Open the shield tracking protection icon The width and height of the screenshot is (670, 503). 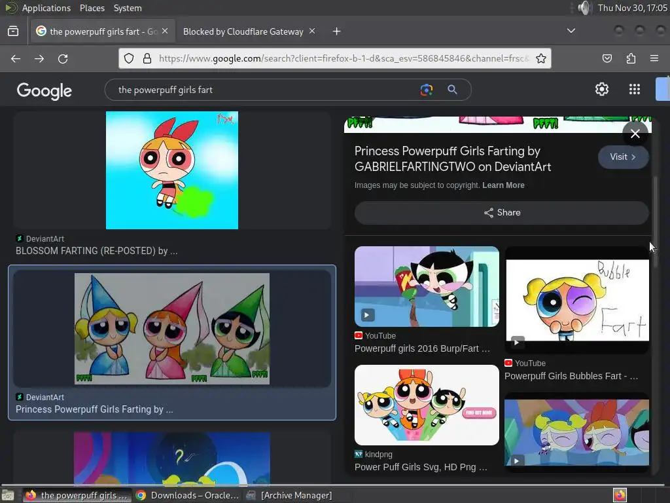[x=129, y=58]
